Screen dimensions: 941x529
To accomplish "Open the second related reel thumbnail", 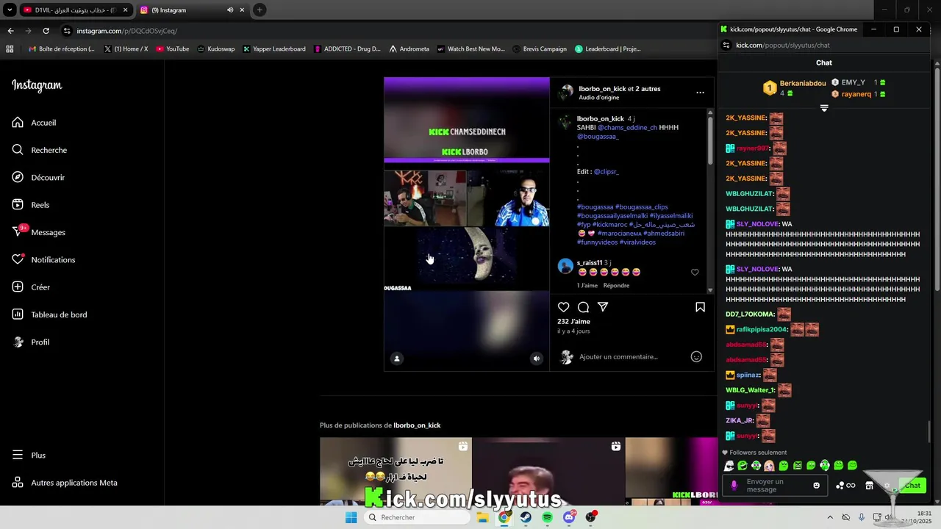I will 548,471.
